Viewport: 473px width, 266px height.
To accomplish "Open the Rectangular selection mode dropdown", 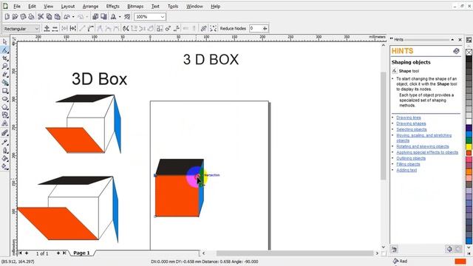I will click(37, 28).
